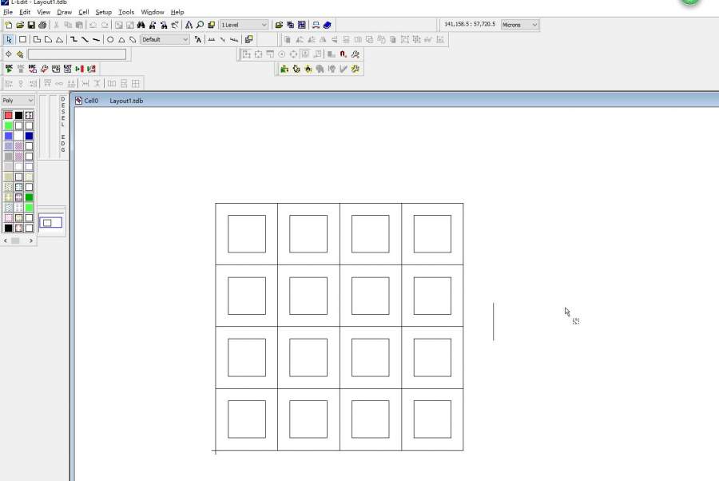Open the Window menu
Image resolution: width=719 pixels, height=481 pixels.
(153, 12)
